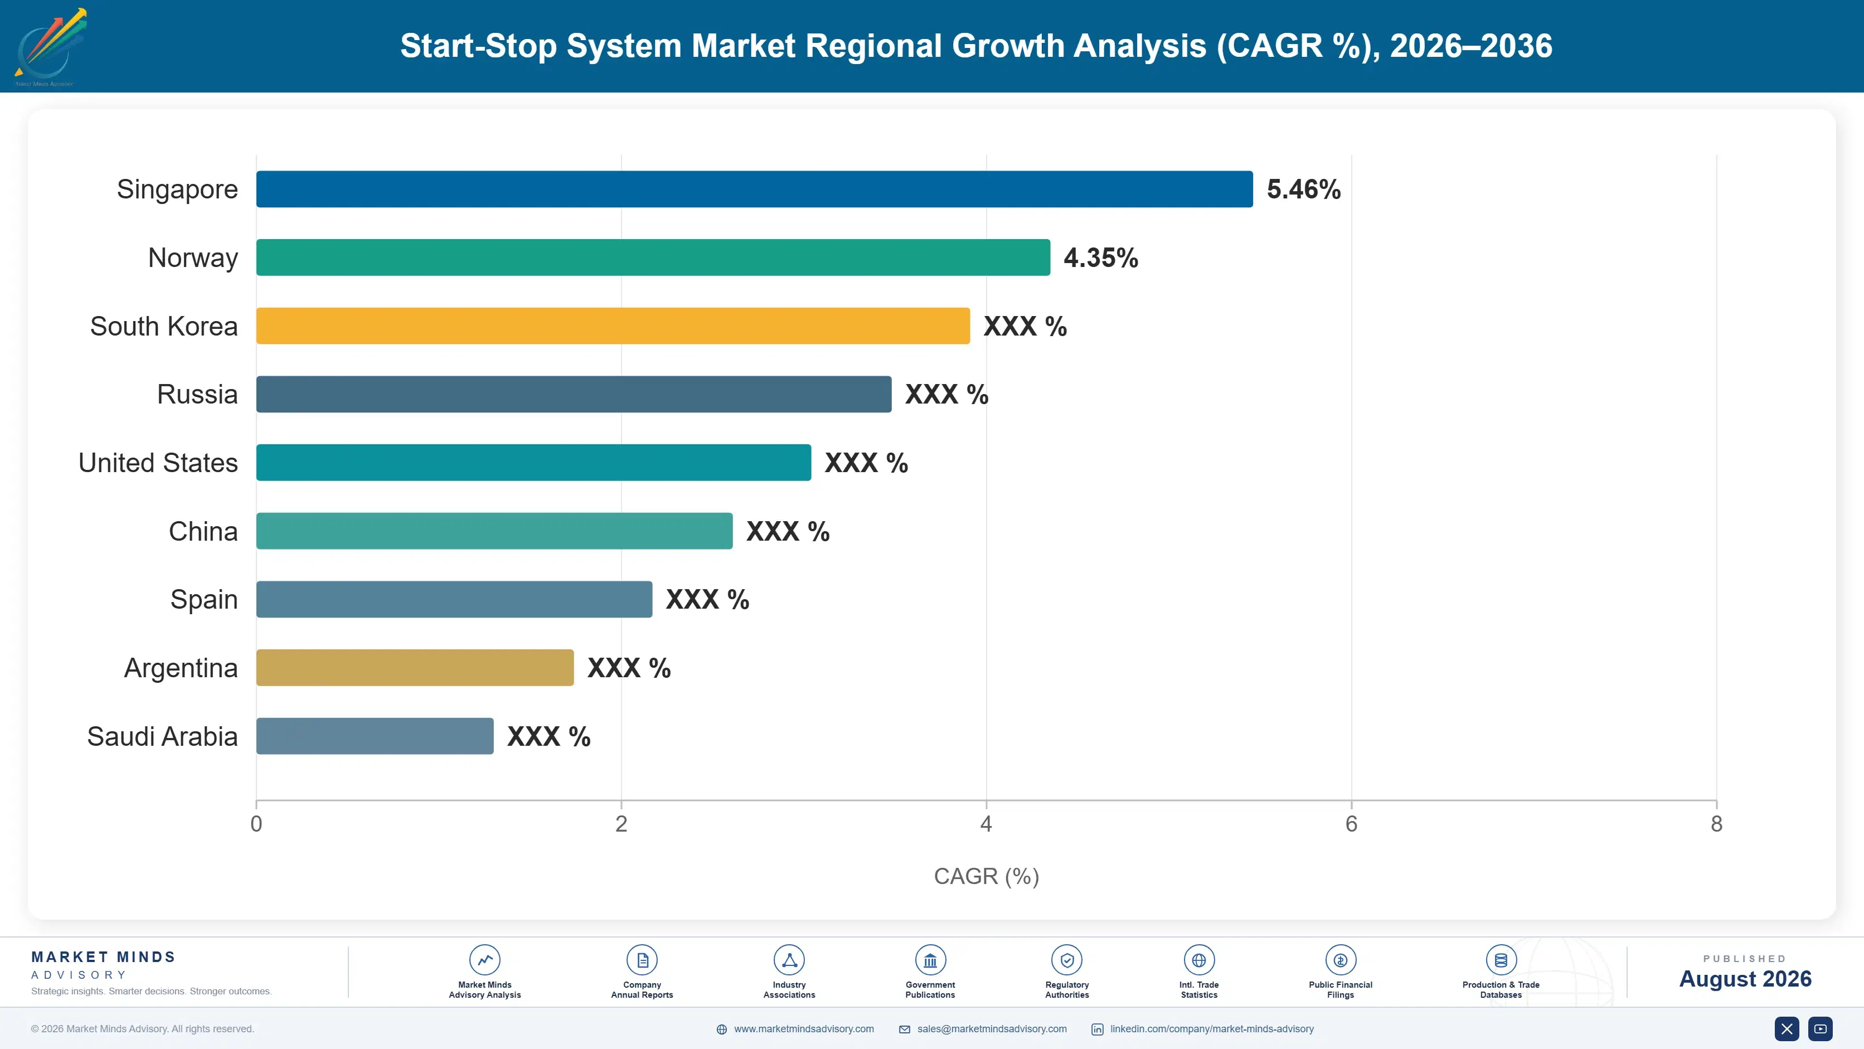Click the Intl. Trade Statistics globe icon

pos(1199,960)
